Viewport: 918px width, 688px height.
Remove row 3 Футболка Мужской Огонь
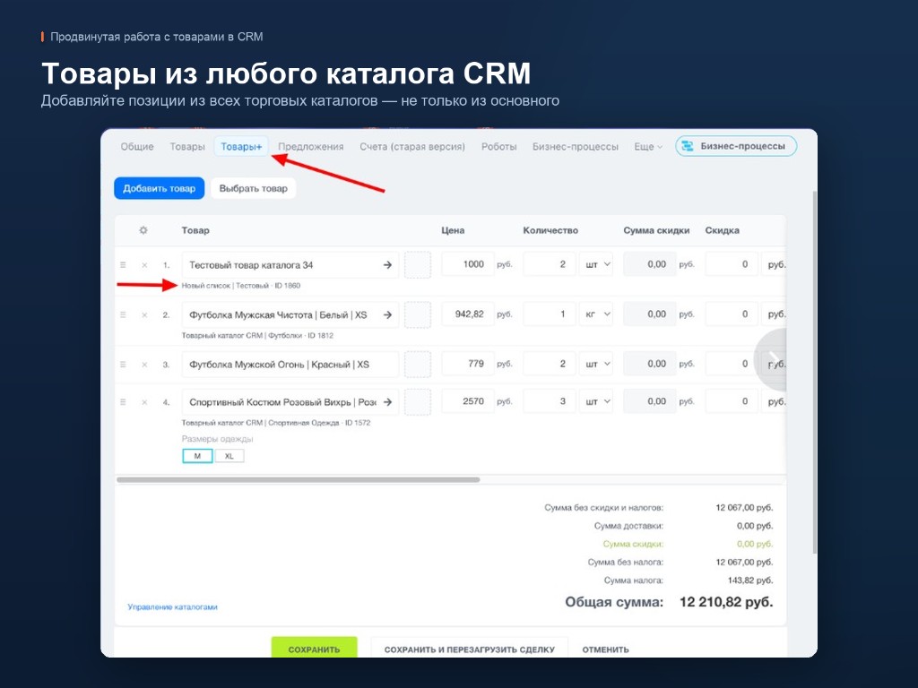pyautogui.click(x=144, y=365)
